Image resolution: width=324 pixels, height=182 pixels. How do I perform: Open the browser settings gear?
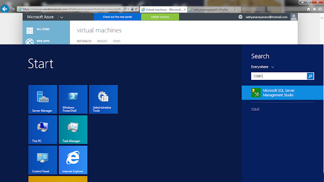(x=320, y=9)
